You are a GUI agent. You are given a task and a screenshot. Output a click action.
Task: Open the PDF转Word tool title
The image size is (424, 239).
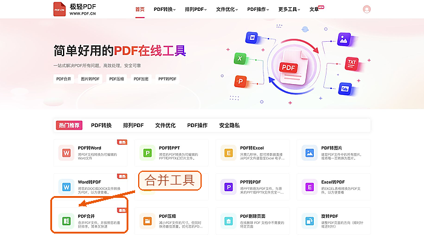click(90, 148)
